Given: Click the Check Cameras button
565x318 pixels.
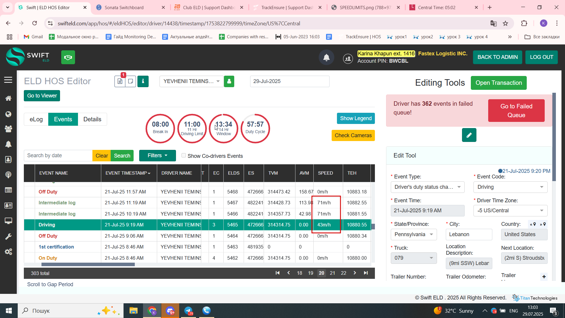Looking at the screenshot, I should pyautogui.click(x=353, y=135).
